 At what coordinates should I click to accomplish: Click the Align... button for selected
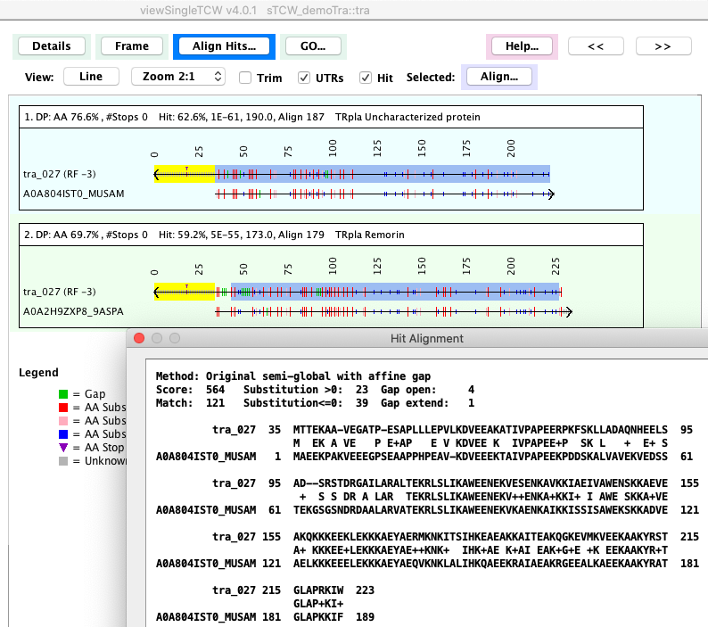point(499,77)
